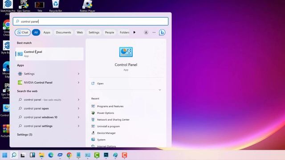Launch Google Chrome from the taskbar
The height and width of the screenshot is (160, 285).
click(x=69, y=155)
